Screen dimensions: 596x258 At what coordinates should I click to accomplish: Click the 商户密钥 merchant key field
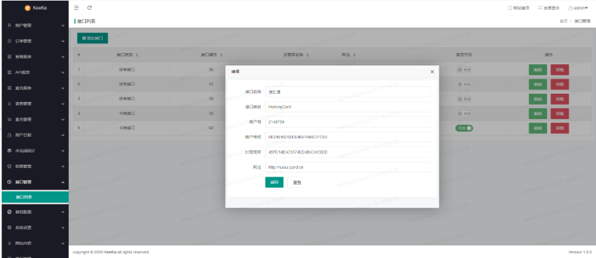coord(348,137)
